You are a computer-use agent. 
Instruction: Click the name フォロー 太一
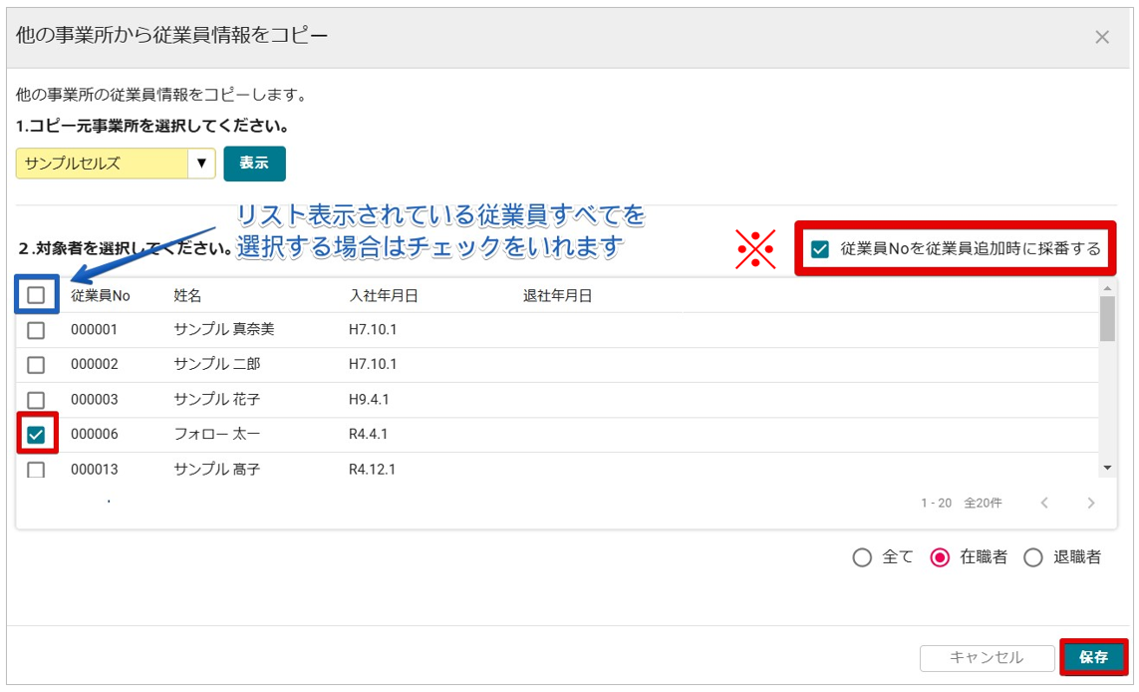coord(217,434)
